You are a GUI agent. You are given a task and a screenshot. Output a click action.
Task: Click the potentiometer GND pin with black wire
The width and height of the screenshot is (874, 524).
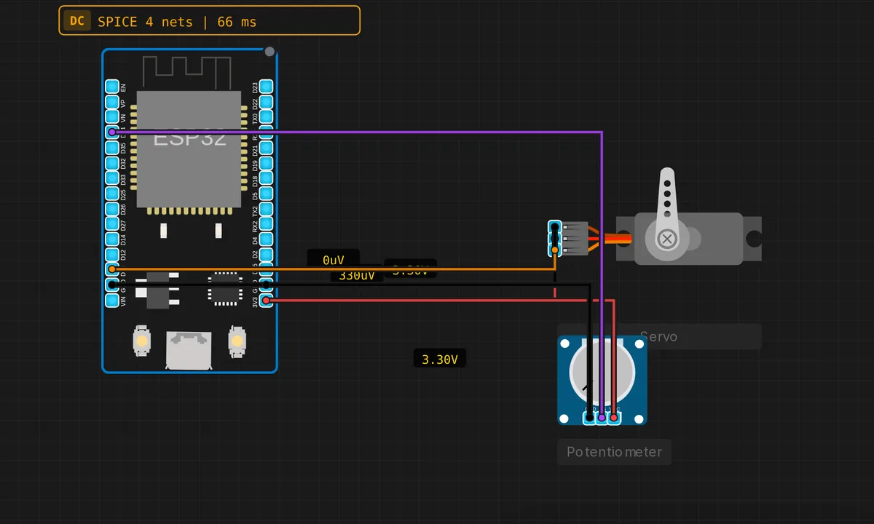[x=590, y=418]
